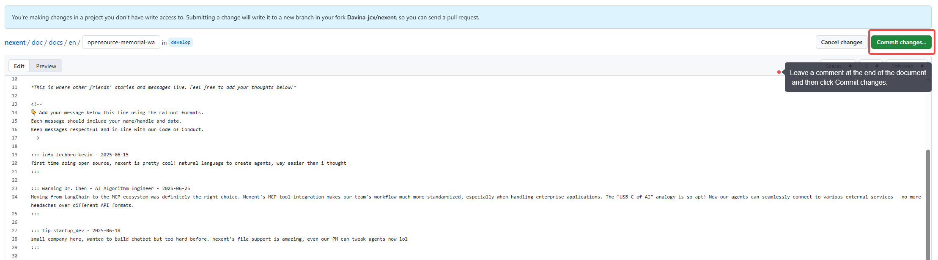Open the indent size dropdown showing 2

point(871,66)
